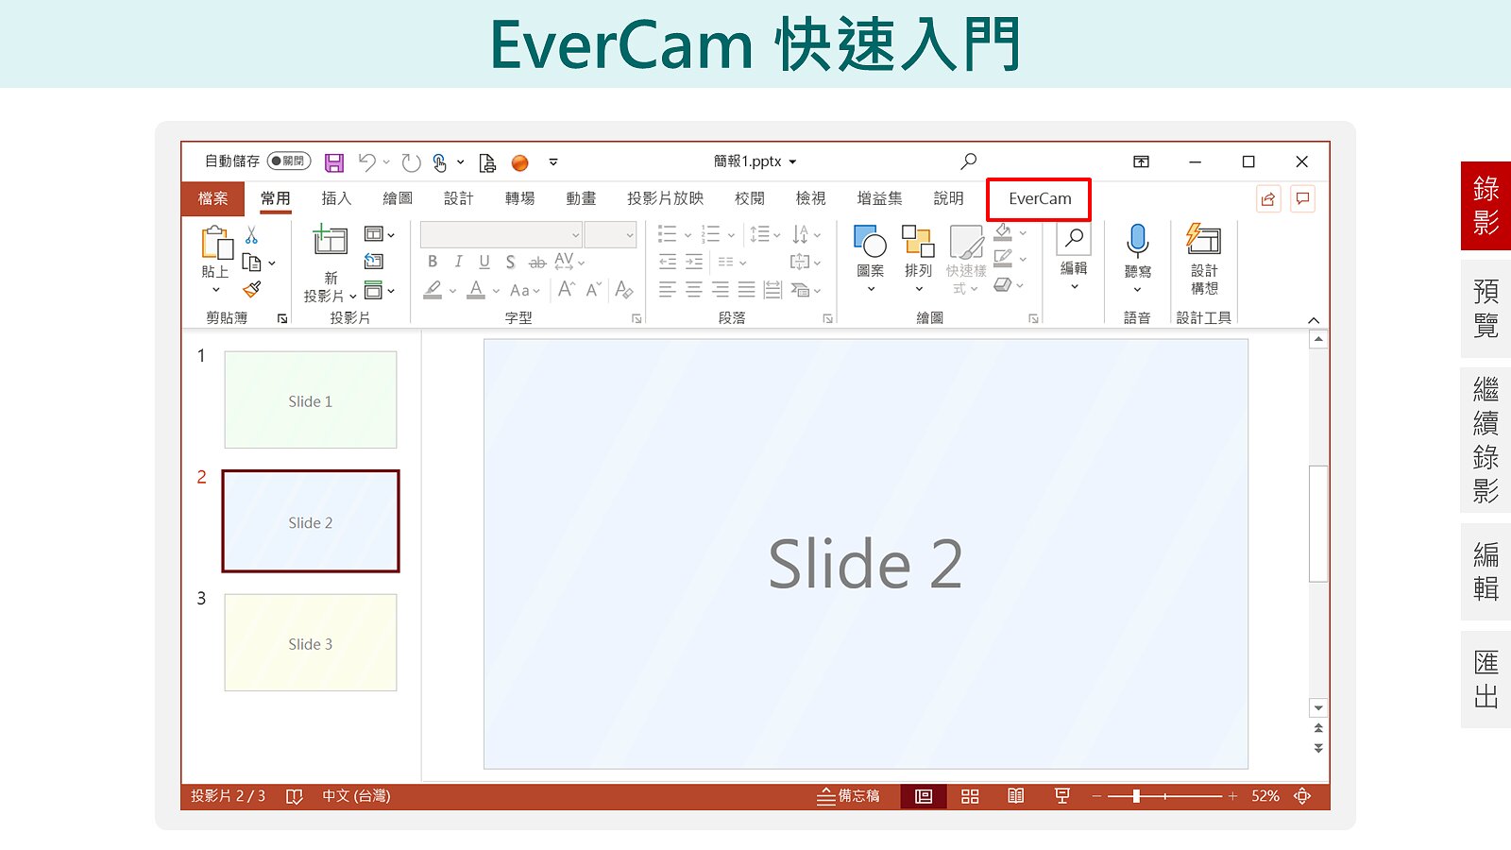
Task: Insert a new slide using the New Slide icon
Action: point(330,240)
